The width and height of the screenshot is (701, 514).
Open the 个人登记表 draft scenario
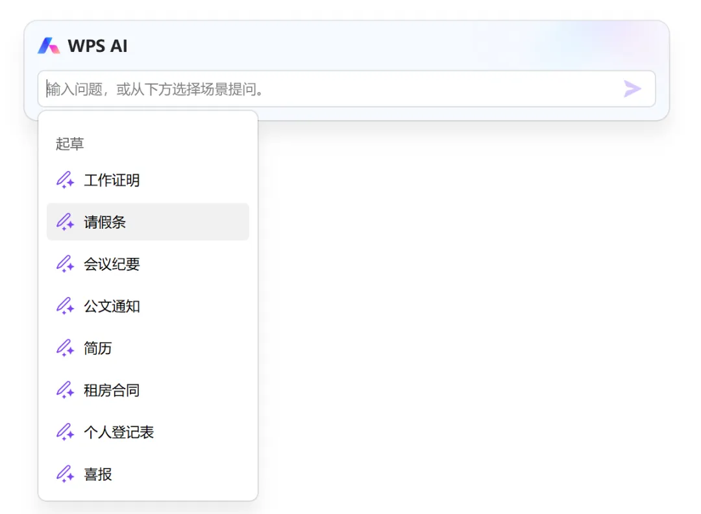pos(148,432)
